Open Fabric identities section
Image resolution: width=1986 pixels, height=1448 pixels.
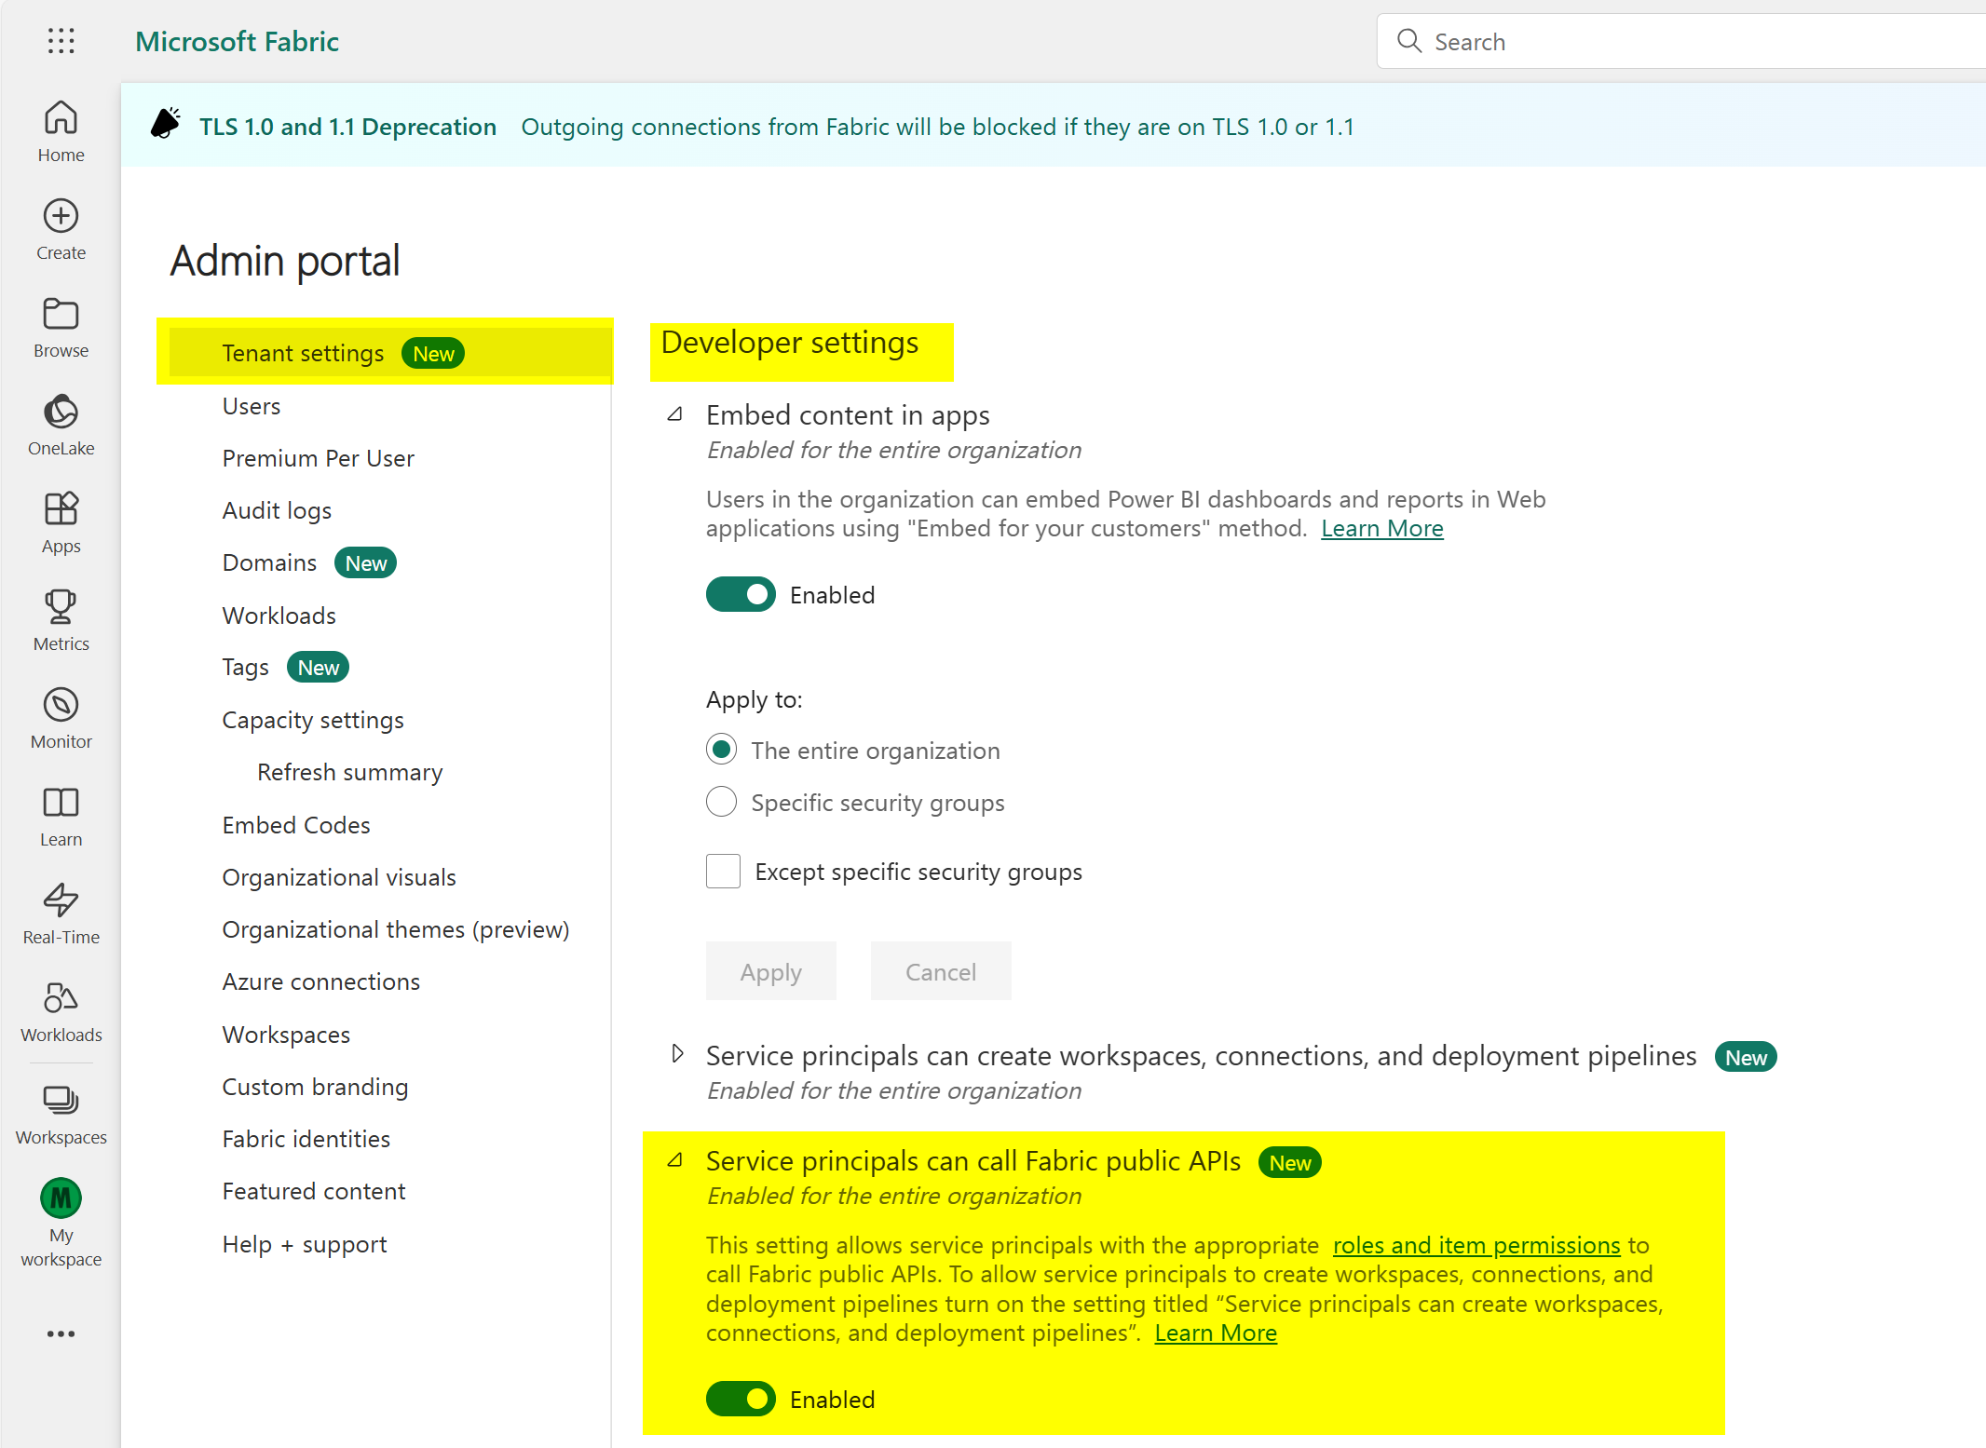point(306,1139)
